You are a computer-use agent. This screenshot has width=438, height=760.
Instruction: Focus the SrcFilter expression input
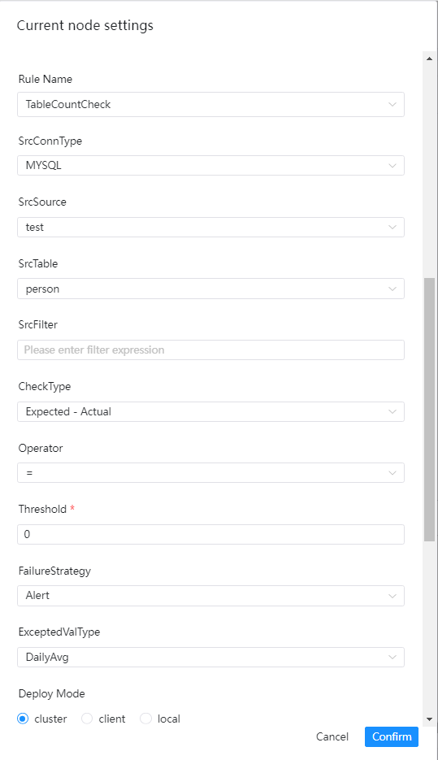click(210, 350)
